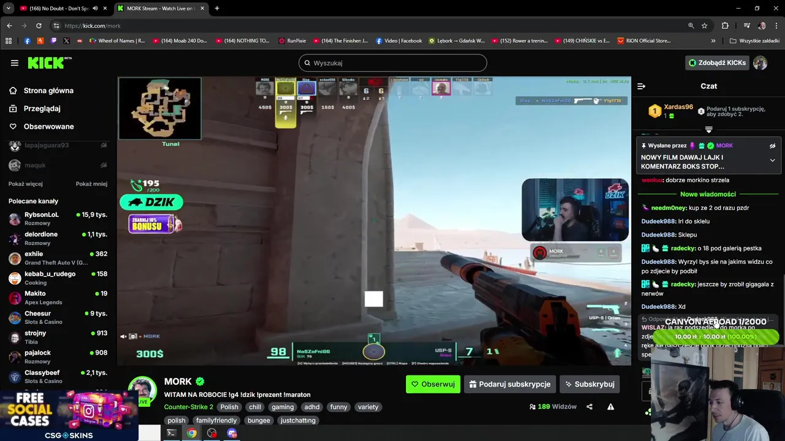This screenshot has width=785, height=441.
Task: Click the Cheesur channel avatar
Action: pyautogui.click(x=15, y=317)
